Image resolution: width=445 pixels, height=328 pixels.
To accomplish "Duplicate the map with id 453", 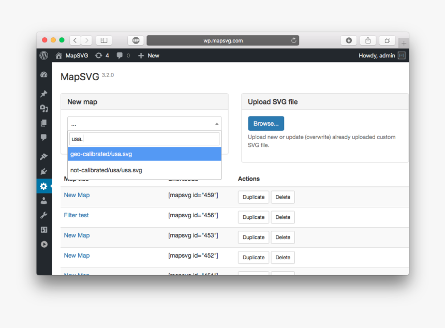I will (x=254, y=237).
